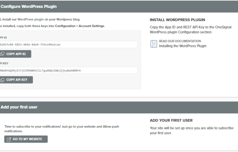Click the copy icon on Copy App ID
The width and height of the screenshot is (238, 152).
[x=2, y=54]
